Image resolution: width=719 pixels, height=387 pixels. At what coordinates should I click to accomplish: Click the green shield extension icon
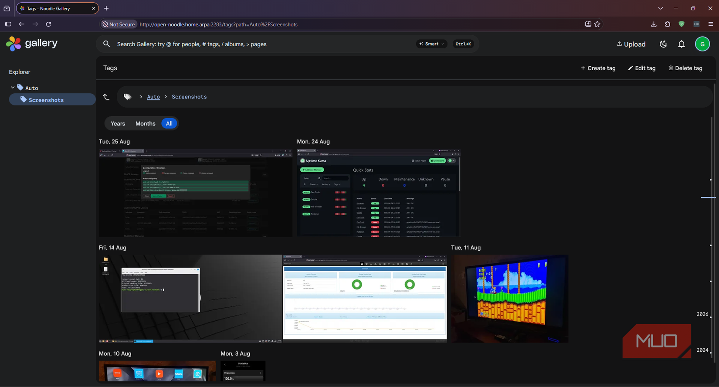tap(682, 24)
